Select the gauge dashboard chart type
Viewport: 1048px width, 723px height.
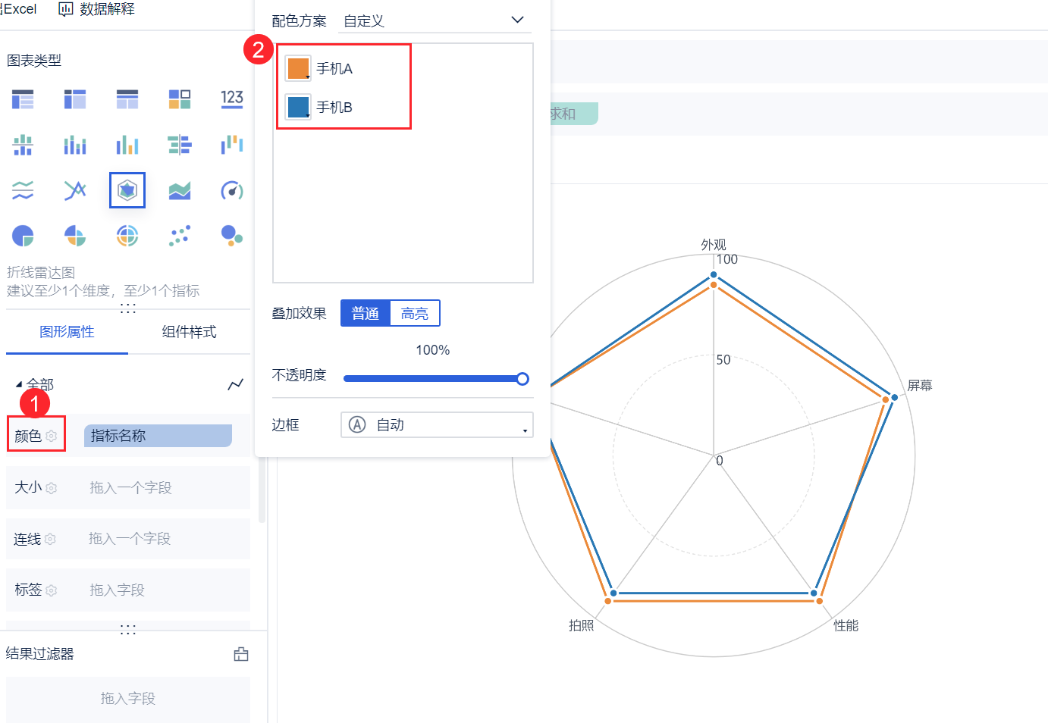(232, 190)
